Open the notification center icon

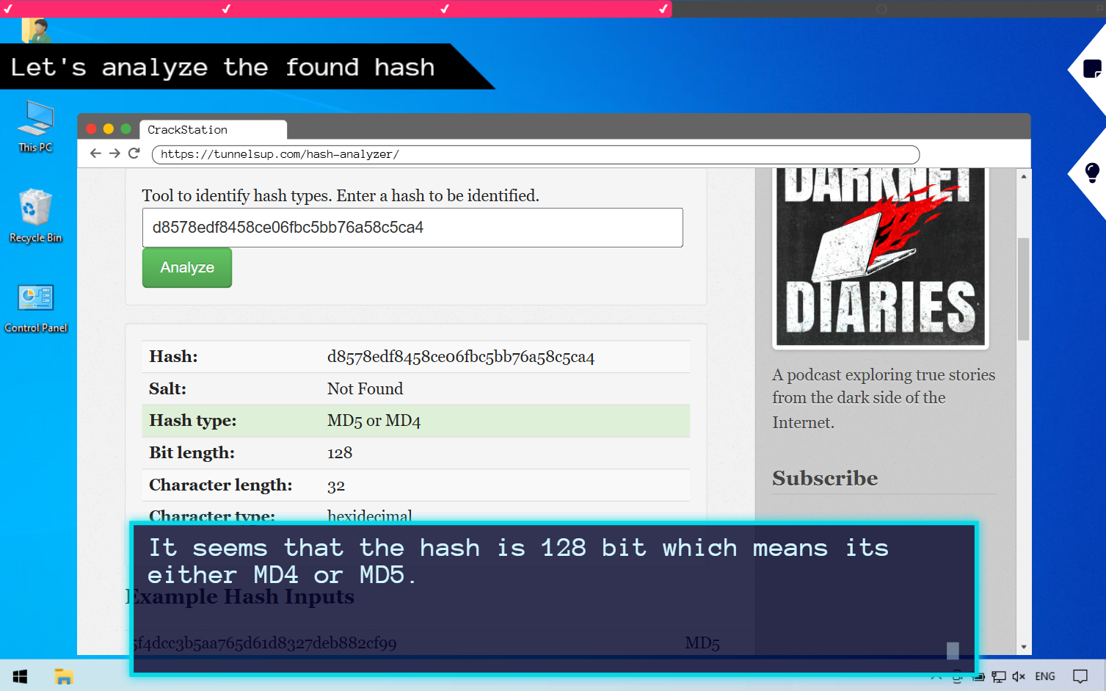[x=1080, y=676]
